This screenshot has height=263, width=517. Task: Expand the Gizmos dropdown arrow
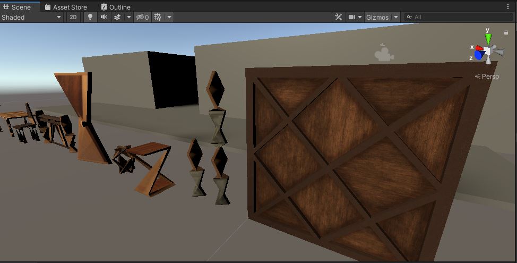(x=396, y=17)
